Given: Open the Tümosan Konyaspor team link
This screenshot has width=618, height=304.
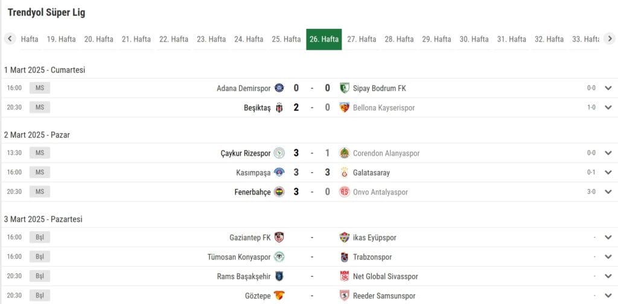Looking at the screenshot, I should (x=239, y=257).
